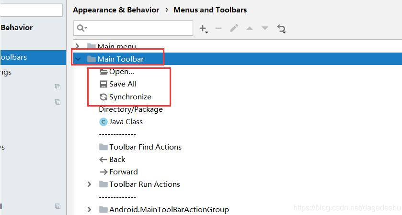Click the move down arrow icon
Image resolution: width=402 pixels, height=215 pixels.
(x=264, y=29)
